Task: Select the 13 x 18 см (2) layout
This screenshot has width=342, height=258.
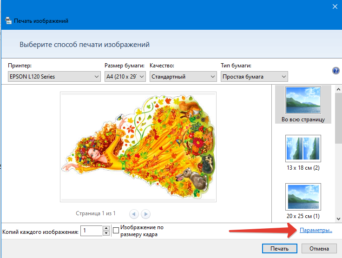Action: pyautogui.click(x=303, y=153)
